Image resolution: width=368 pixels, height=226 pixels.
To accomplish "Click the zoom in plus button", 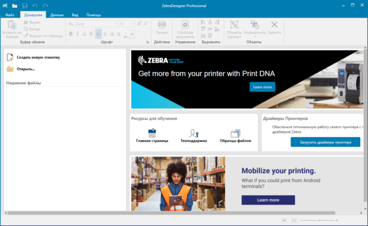I will click(337, 220).
